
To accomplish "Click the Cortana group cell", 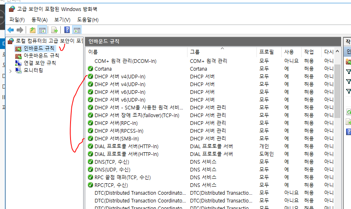I will (199, 69).
